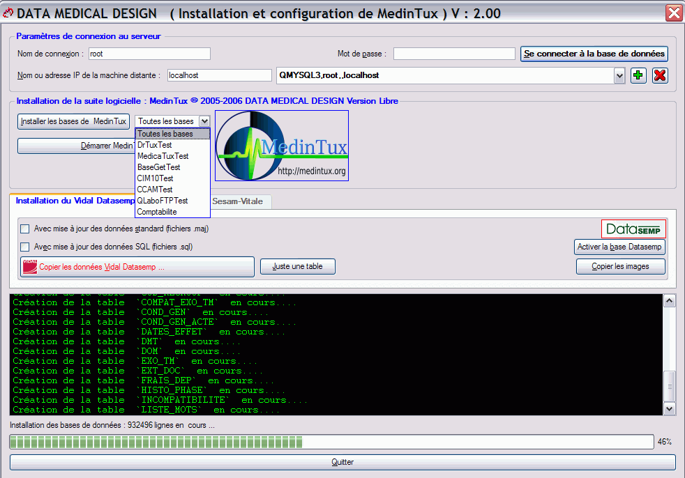The height and width of the screenshot is (478, 685).
Task: Click the log line for table FRAIS_DEP
Action: tap(143, 380)
